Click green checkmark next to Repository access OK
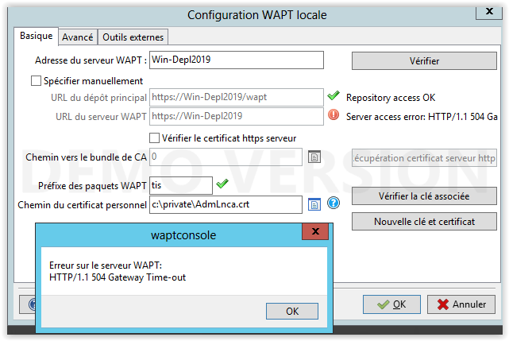Screen dimensions: 509x341 click(334, 95)
